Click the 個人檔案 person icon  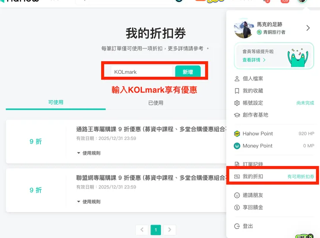(237, 79)
